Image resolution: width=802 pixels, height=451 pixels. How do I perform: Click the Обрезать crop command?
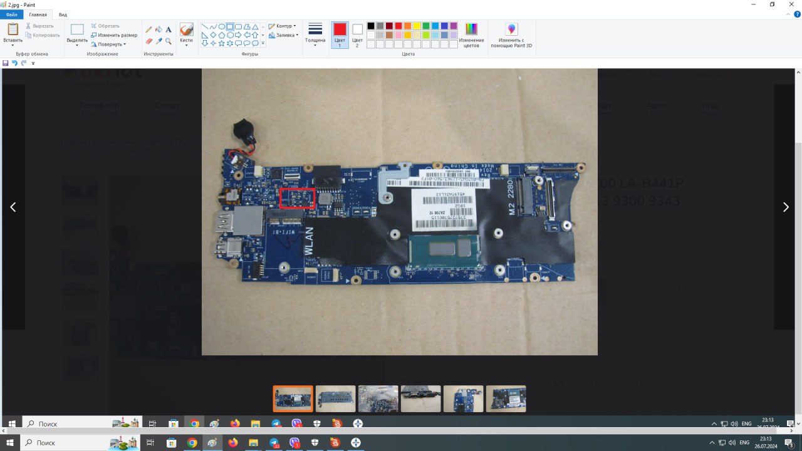click(105, 26)
